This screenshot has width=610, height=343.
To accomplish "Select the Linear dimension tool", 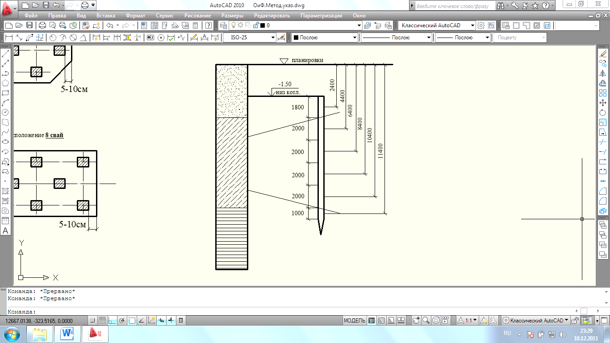I will 9,38.
